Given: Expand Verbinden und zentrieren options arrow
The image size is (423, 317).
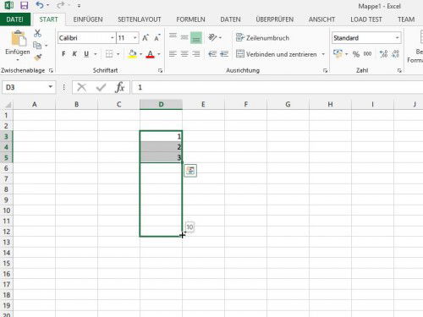Looking at the screenshot, I should tap(323, 54).
